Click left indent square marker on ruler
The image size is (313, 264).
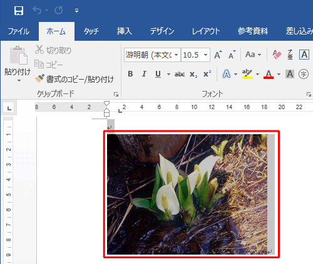click(x=106, y=114)
